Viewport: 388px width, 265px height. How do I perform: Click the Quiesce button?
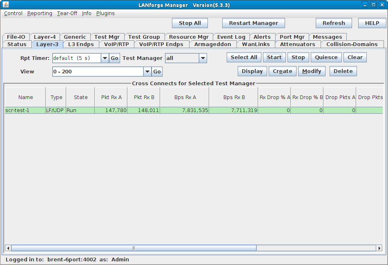pyautogui.click(x=326, y=57)
